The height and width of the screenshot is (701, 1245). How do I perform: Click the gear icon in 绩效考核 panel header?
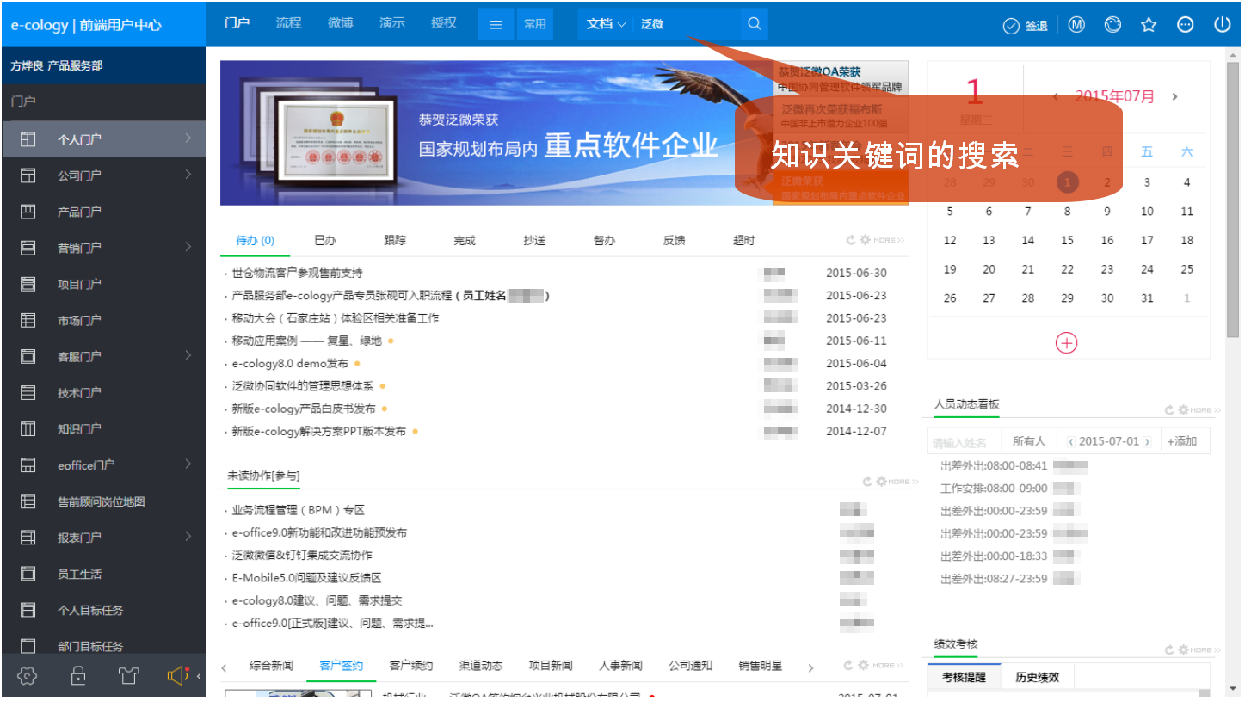point(1183,650)
